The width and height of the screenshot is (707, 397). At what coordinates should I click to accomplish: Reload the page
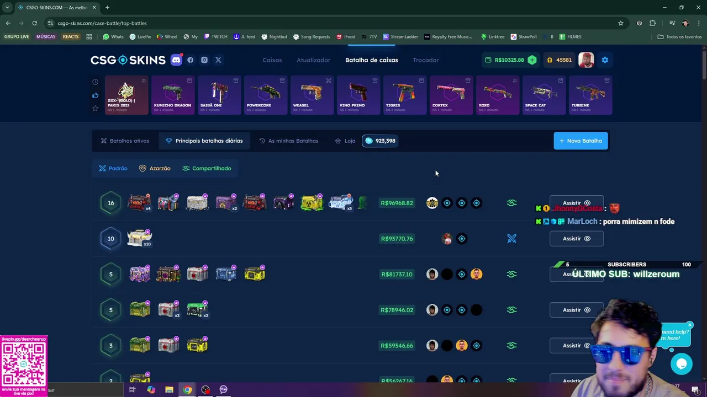pyautogui.click(x=34, y=23)
